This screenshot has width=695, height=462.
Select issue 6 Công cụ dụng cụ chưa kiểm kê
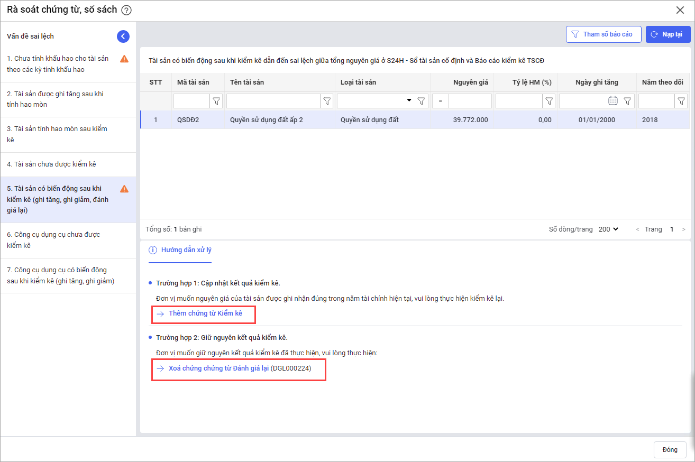53,240
